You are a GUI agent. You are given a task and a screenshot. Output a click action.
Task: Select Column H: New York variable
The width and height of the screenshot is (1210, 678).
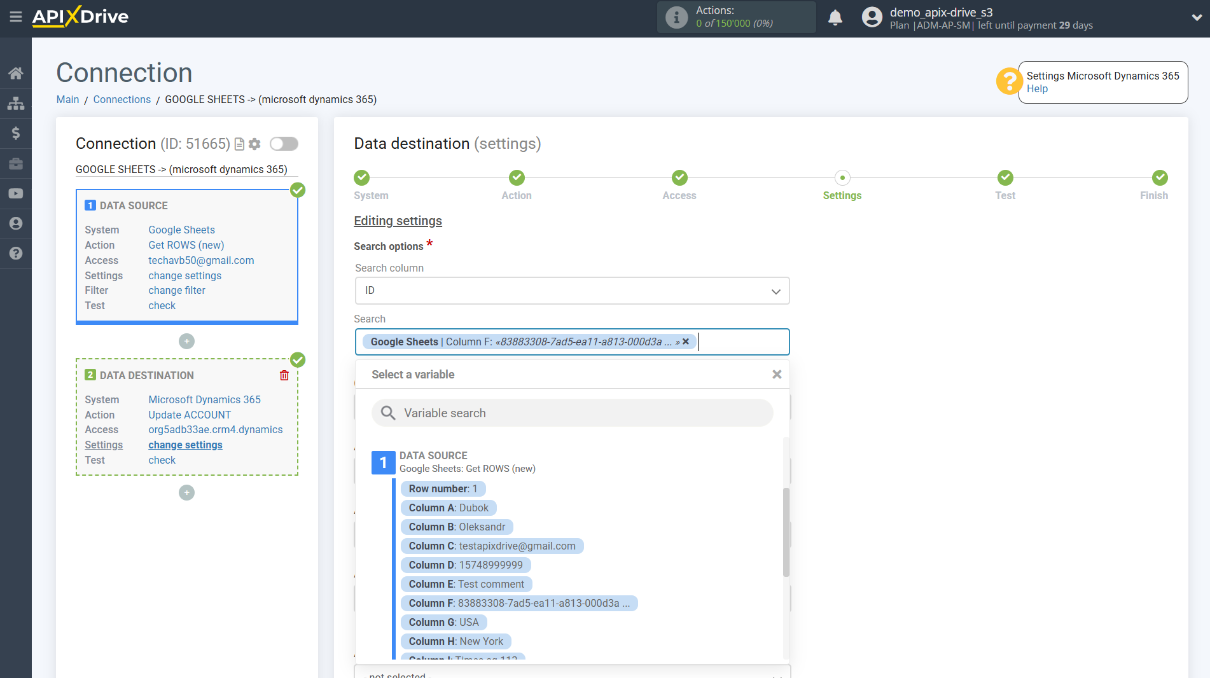(455, 642)
